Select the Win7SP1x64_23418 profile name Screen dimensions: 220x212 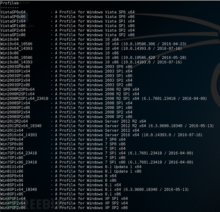click(x=19, y=153)
